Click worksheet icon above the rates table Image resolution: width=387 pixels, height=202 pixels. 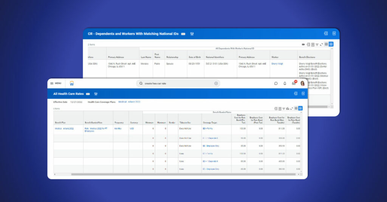click(280, 109)
